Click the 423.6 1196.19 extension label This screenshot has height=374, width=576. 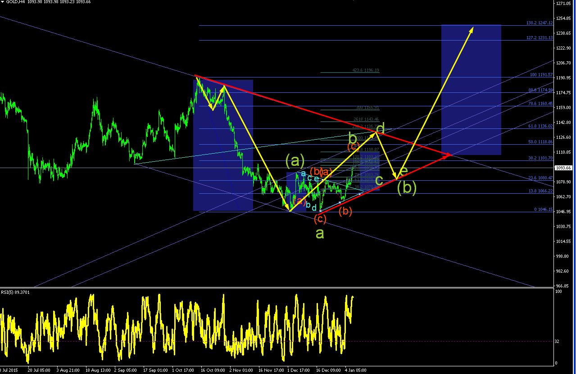point(366,70)
